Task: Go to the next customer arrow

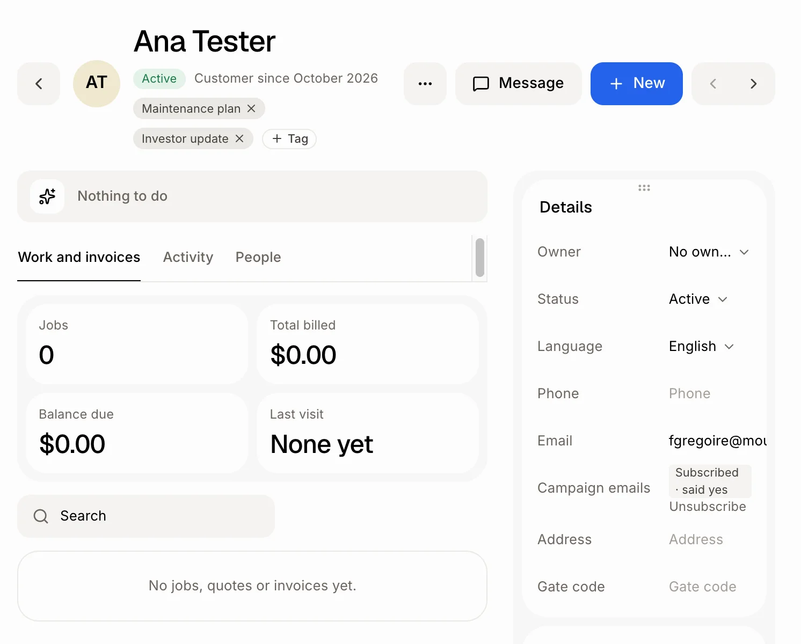Action: (754, 84)
